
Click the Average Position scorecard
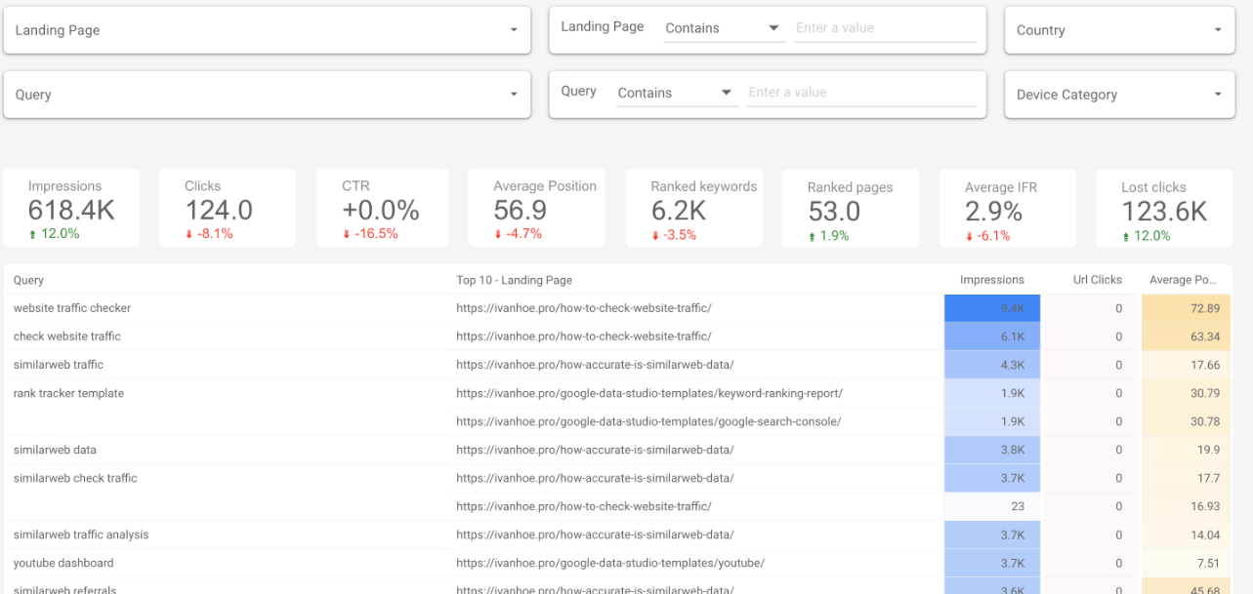536,209
